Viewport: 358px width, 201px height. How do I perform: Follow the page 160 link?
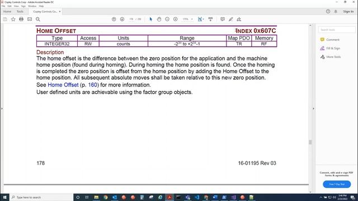tap(93, 85)
